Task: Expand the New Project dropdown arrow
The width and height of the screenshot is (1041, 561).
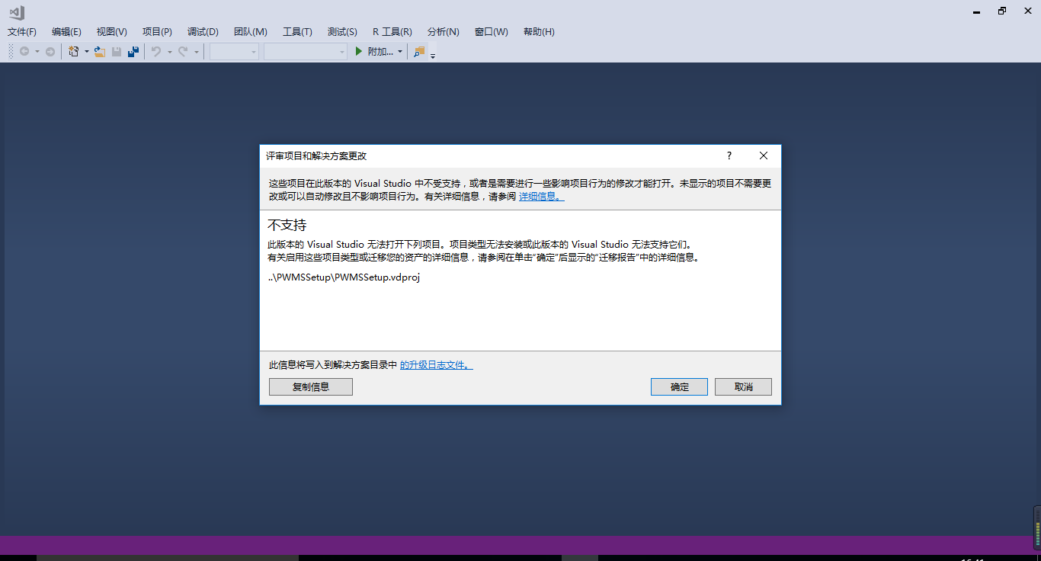Action: click(86, 52)
